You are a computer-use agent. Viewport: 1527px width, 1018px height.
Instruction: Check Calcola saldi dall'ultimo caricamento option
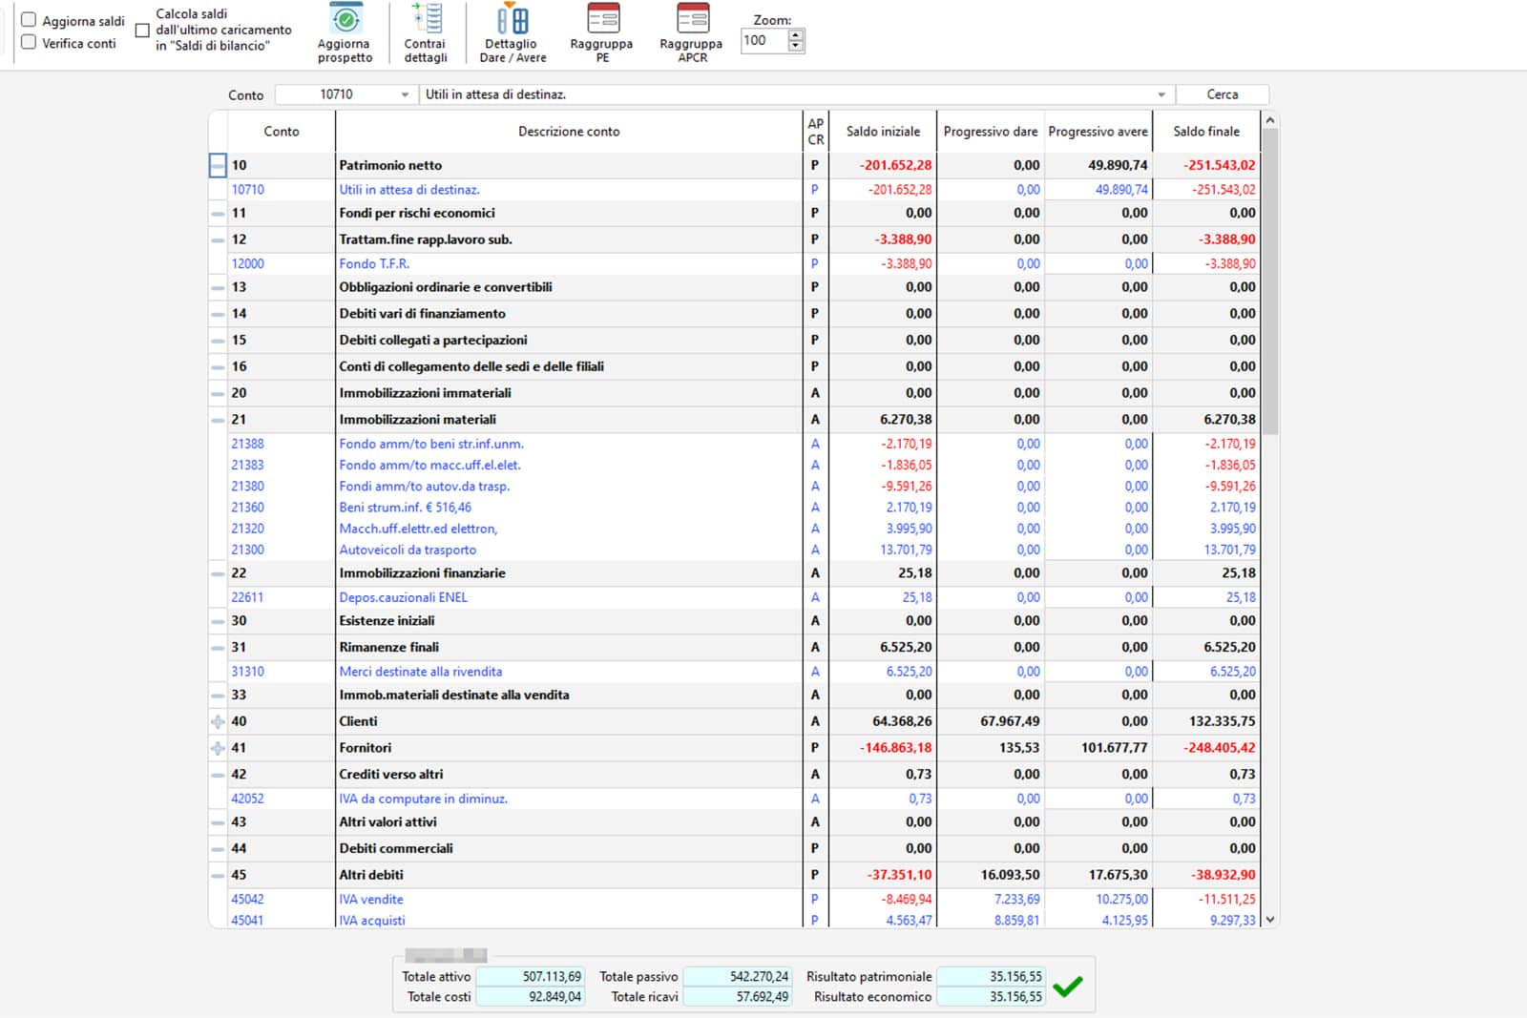pyautogui.click(x=142, y=30)
